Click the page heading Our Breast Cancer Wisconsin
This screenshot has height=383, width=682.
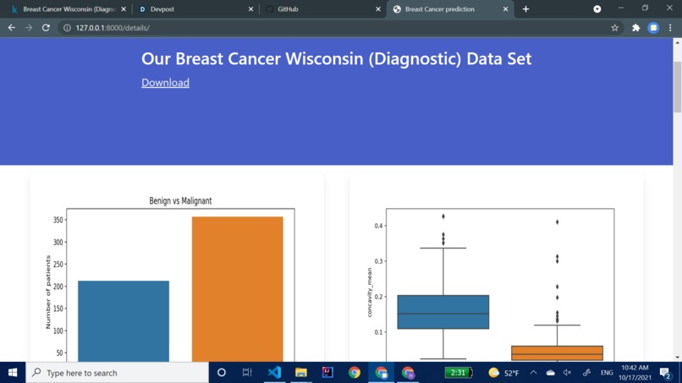(336, 58)
